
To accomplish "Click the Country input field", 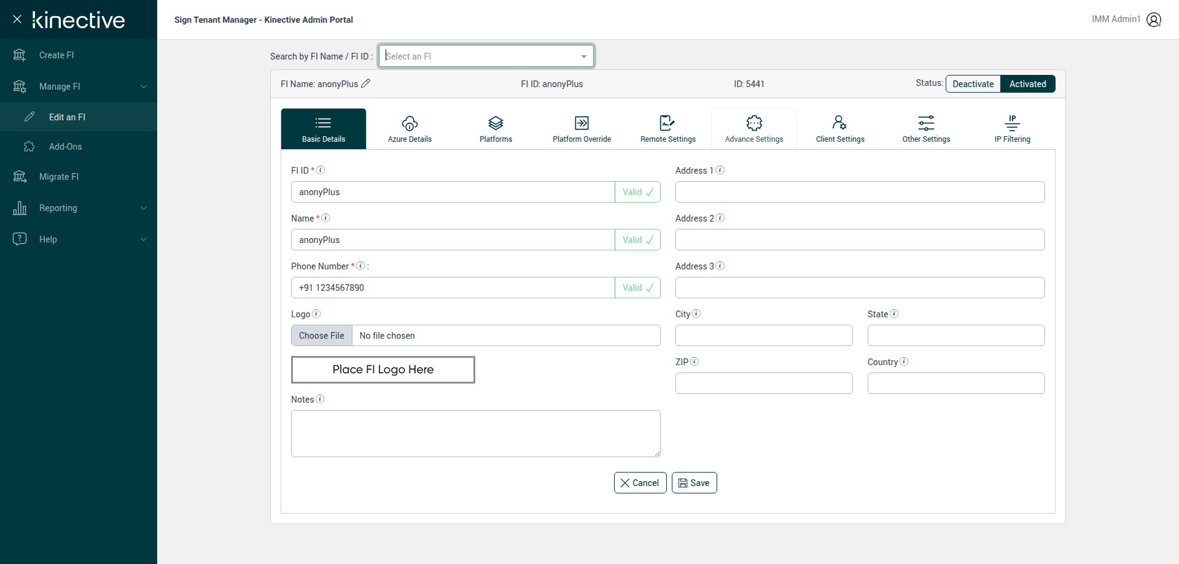I will click(956, 384).
